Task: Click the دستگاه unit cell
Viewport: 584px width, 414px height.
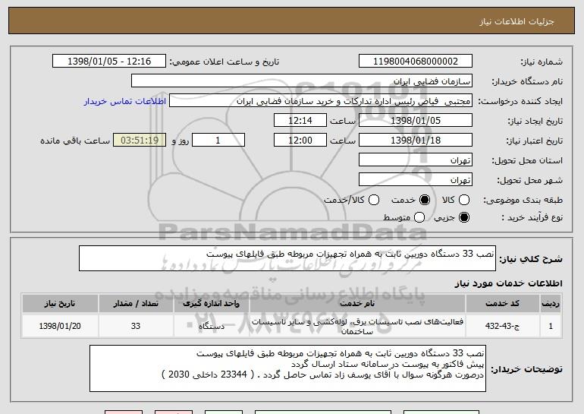Action: click(x=211, y=326)
